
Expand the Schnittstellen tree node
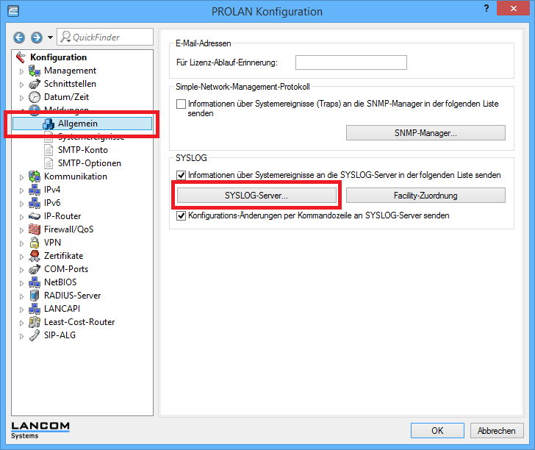21,85
